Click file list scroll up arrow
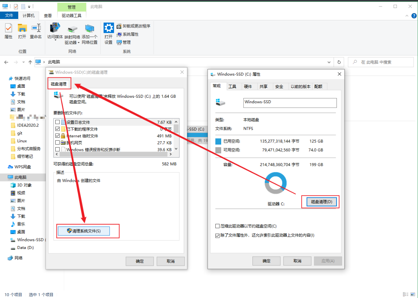 176,122
